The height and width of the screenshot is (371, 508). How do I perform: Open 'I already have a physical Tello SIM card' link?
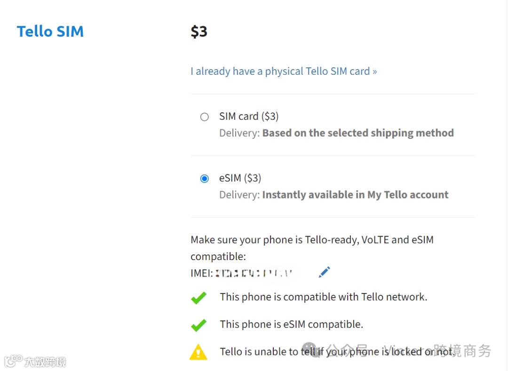pos(284,71)
